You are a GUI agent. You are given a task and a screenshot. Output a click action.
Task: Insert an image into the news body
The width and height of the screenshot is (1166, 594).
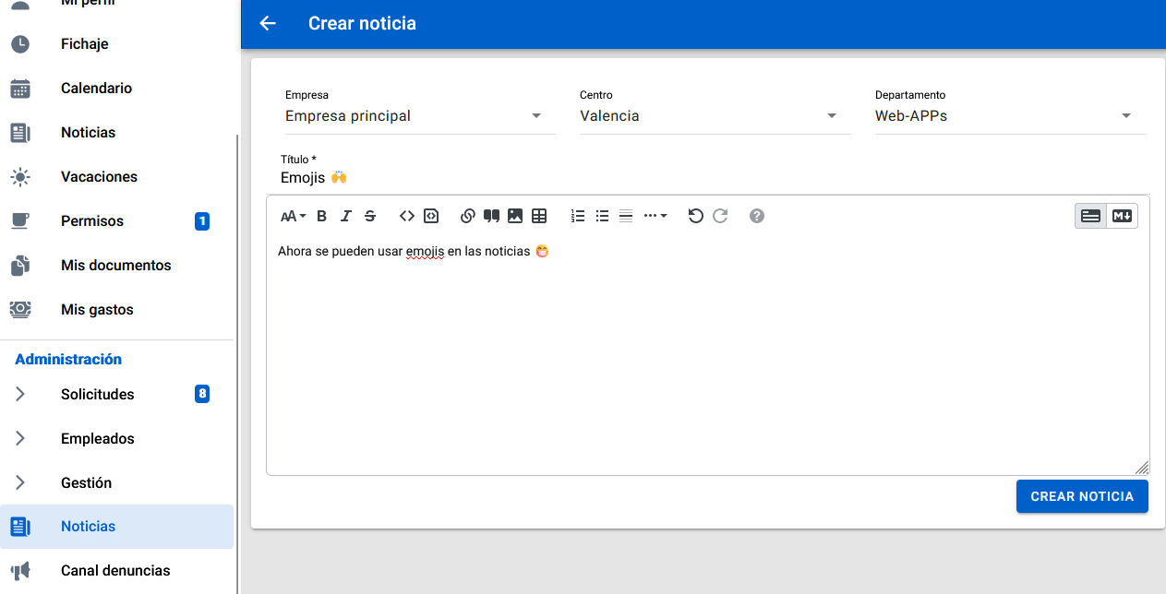point(515,216)
